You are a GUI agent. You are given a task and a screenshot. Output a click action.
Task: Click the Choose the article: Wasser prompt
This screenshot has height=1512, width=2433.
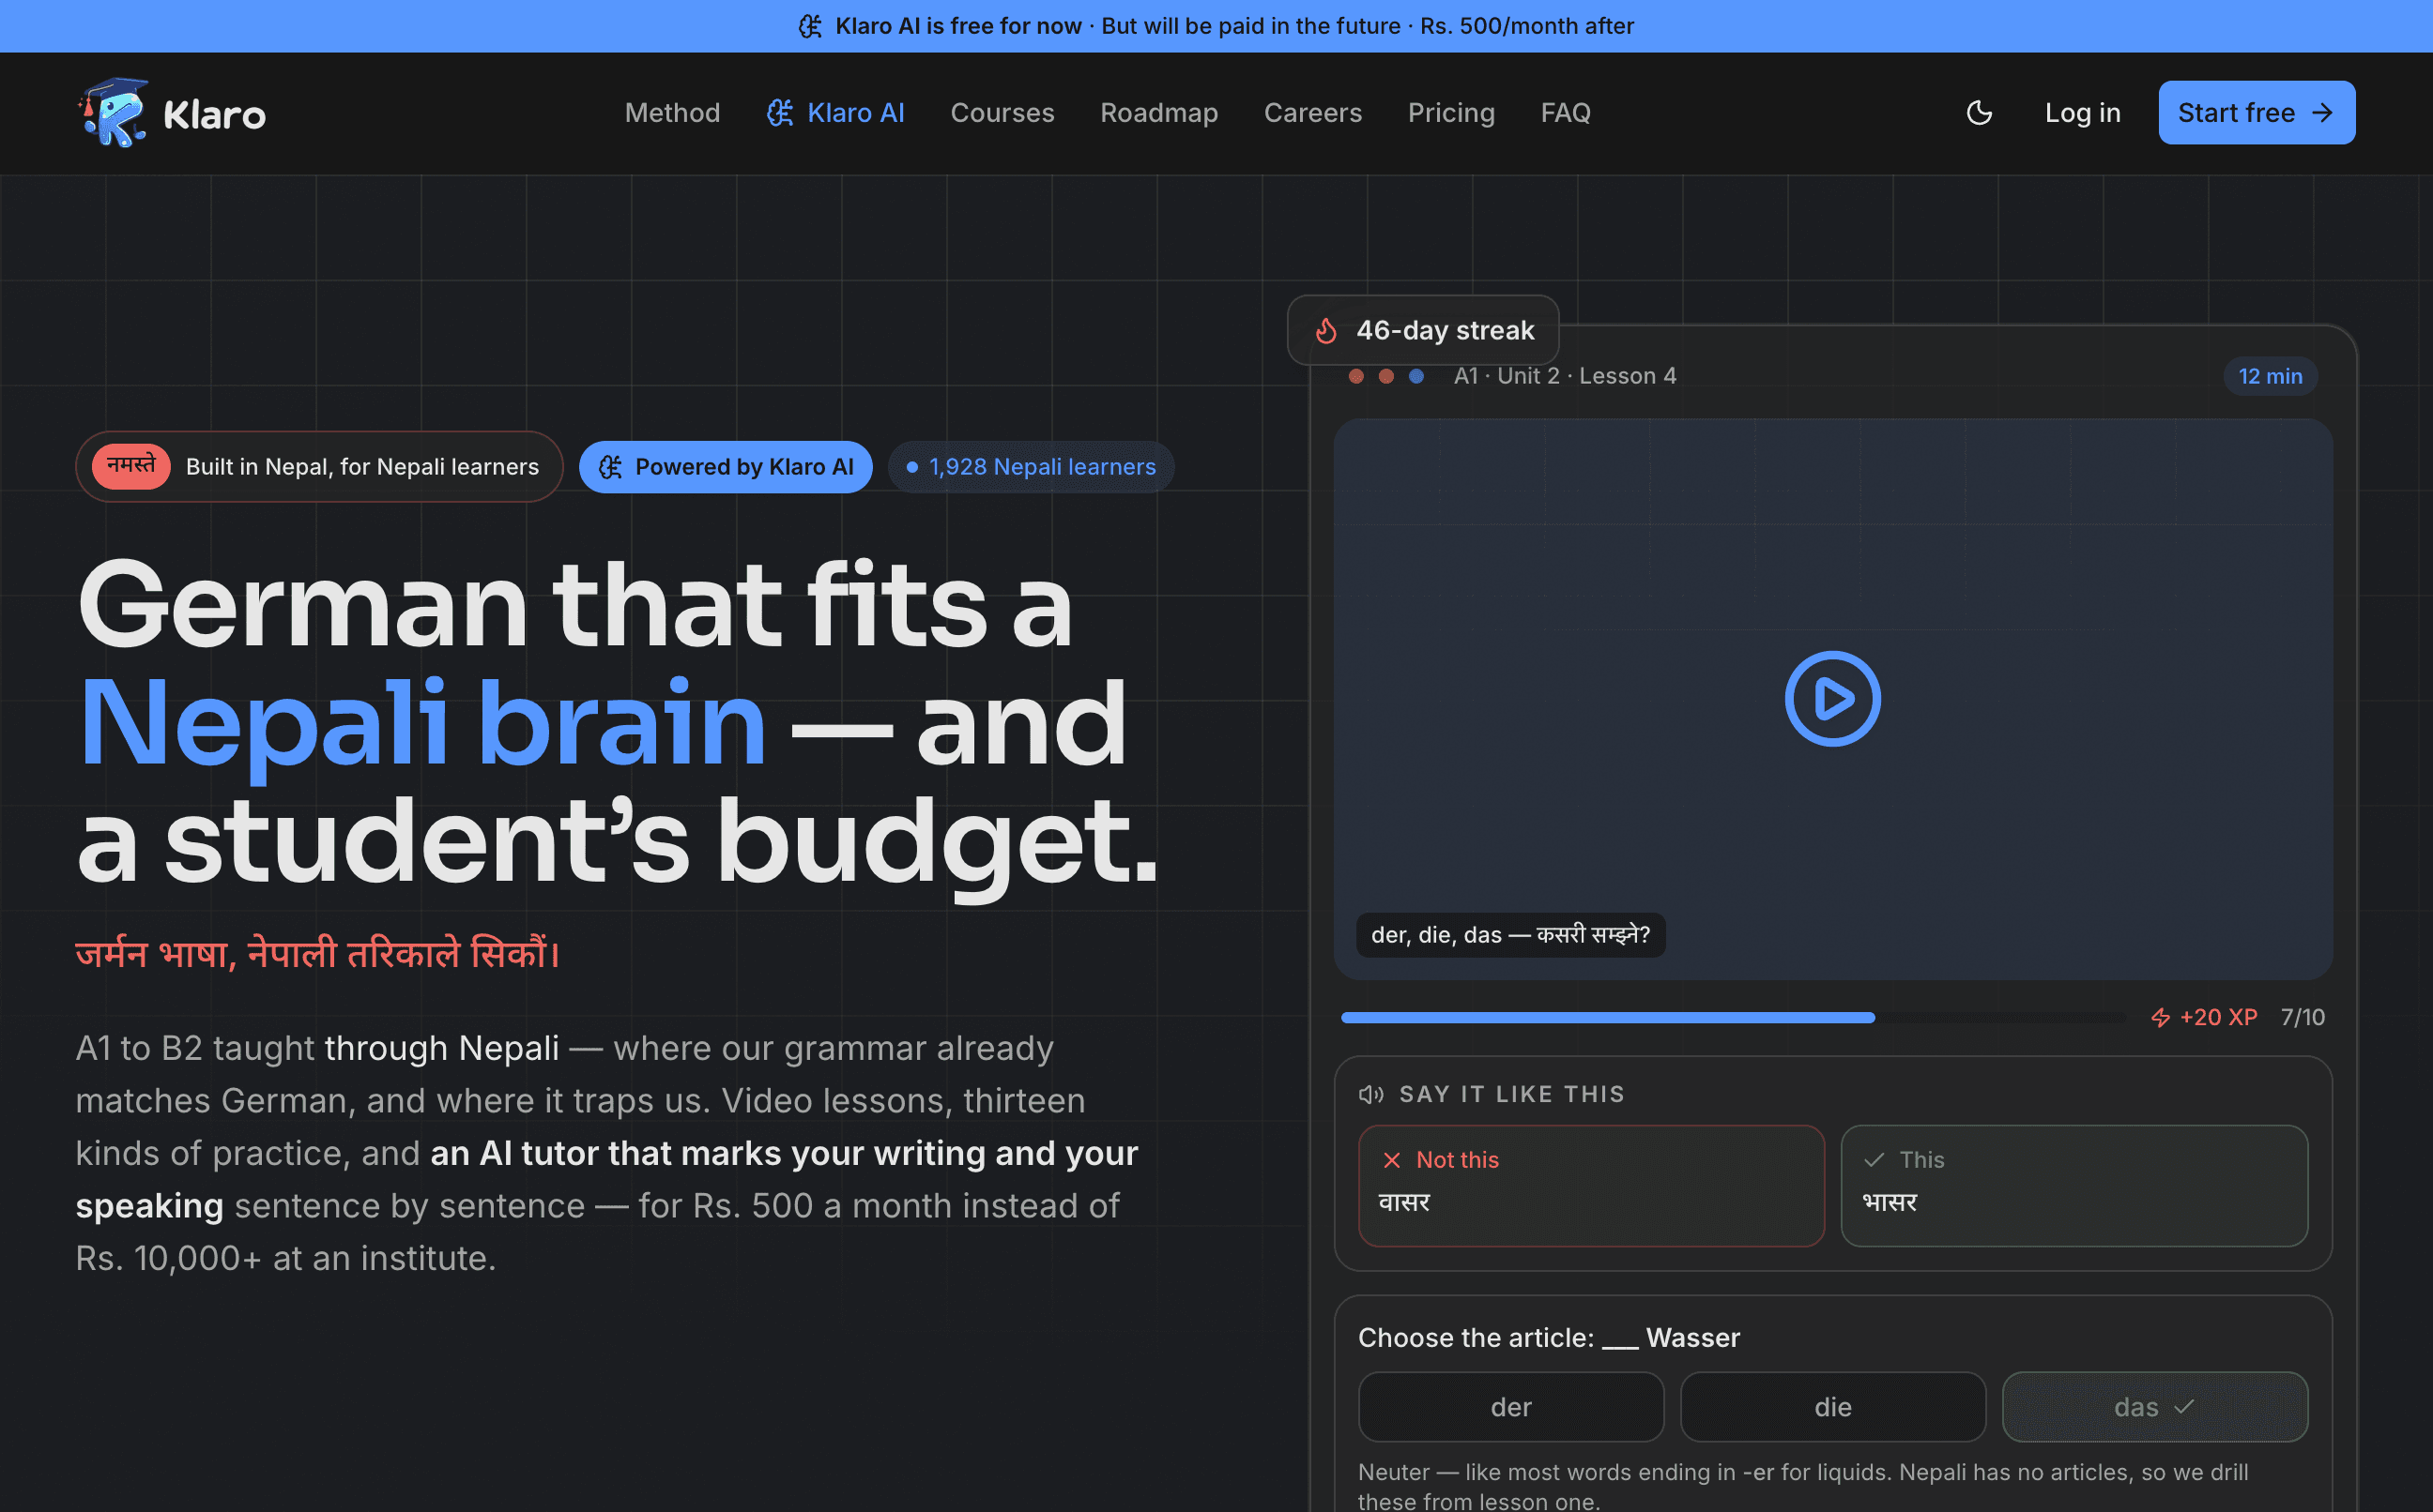1550,1338
